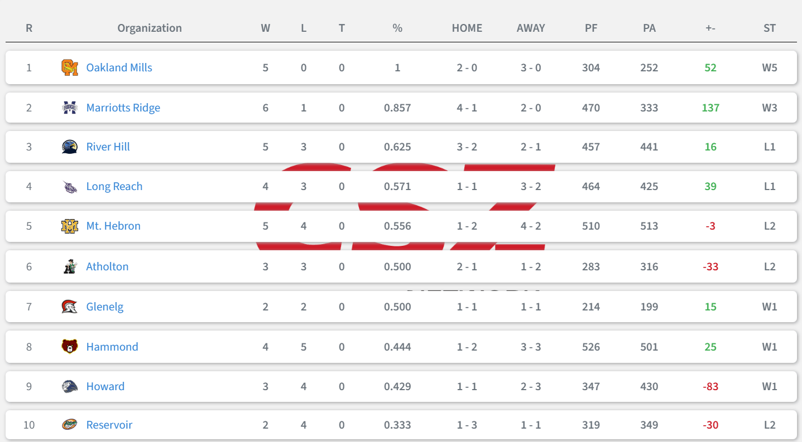802x442 pixels.
Task: Click the River Hill hawk logo
Action: [70, 147]
